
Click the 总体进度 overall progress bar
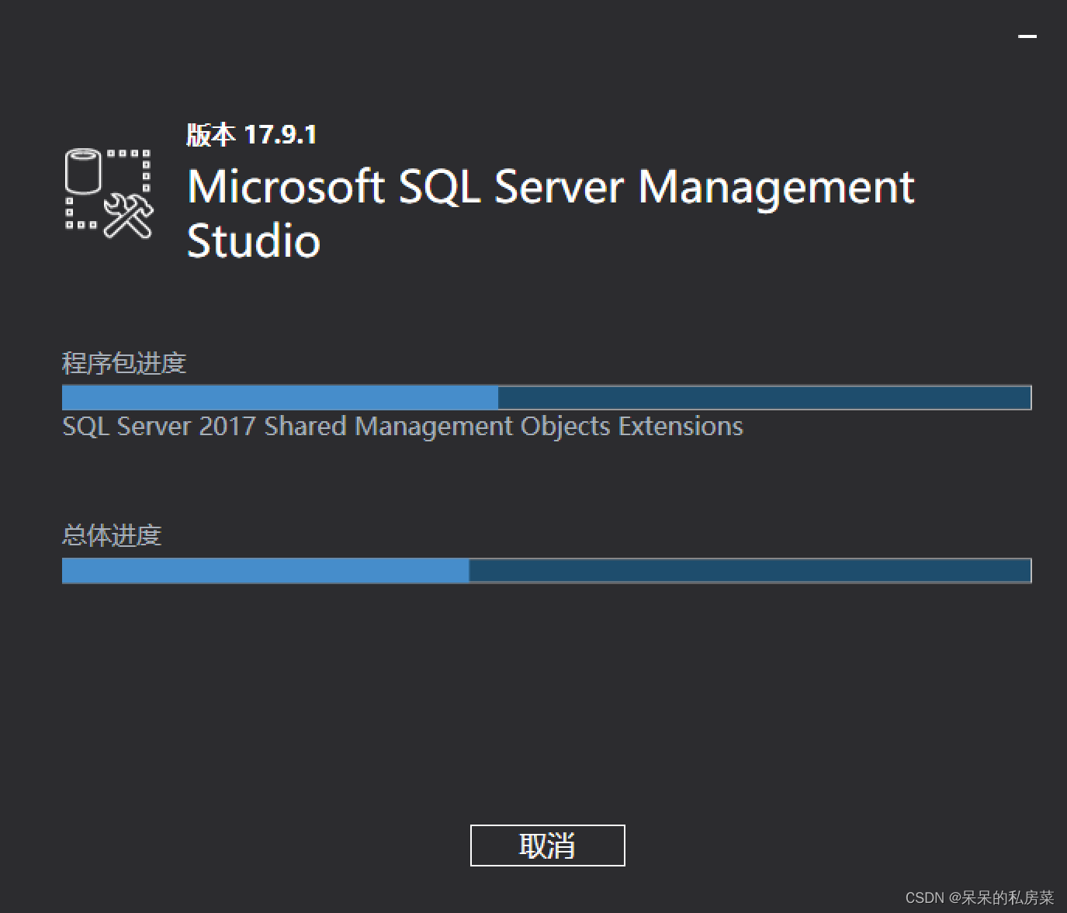[546, 570]
